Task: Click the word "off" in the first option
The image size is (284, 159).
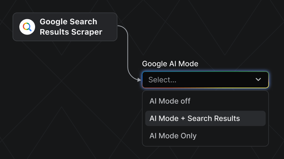Action: [185, 101]
